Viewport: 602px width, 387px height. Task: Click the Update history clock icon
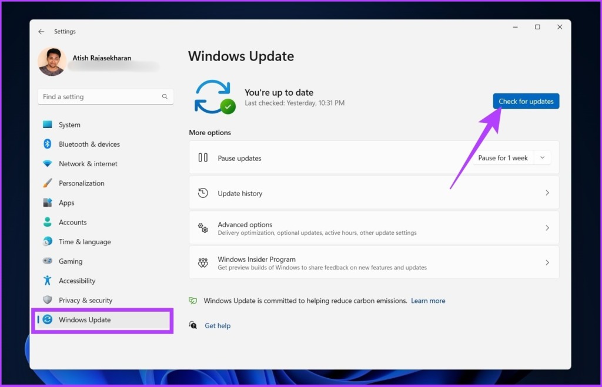pos(203,193)
